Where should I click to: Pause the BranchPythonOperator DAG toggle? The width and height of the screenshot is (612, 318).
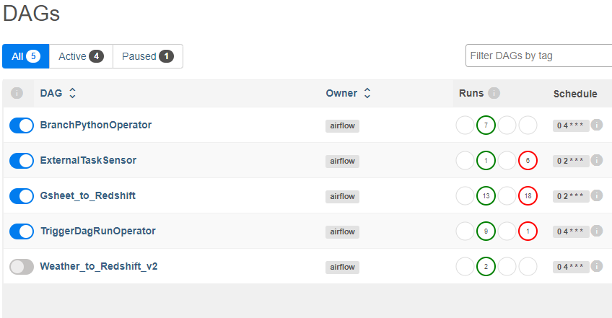point(22,125)
